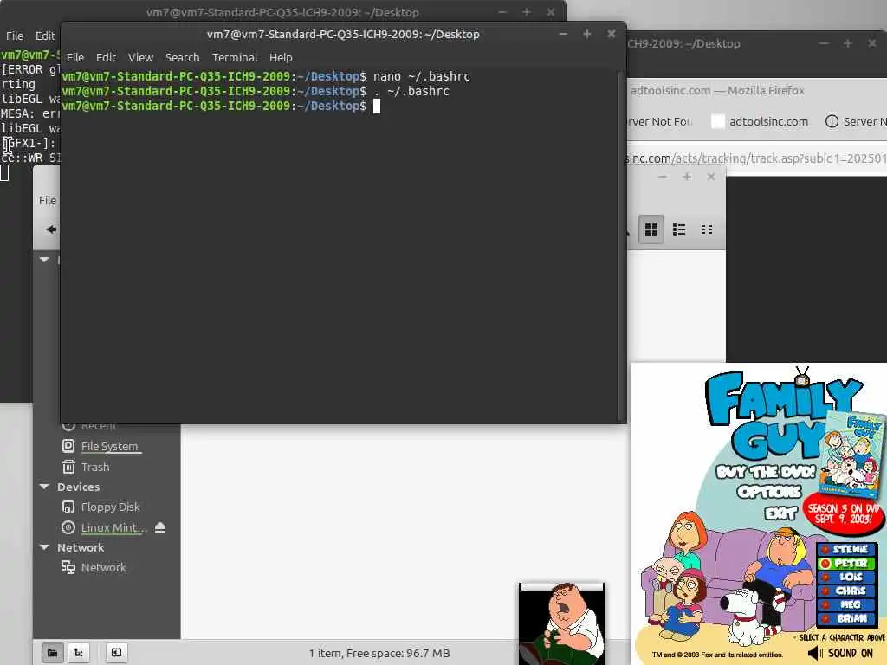Screen dimensions: 887x665
Task: Click the Peter Griffin desktop character
Action: (561, 625)
